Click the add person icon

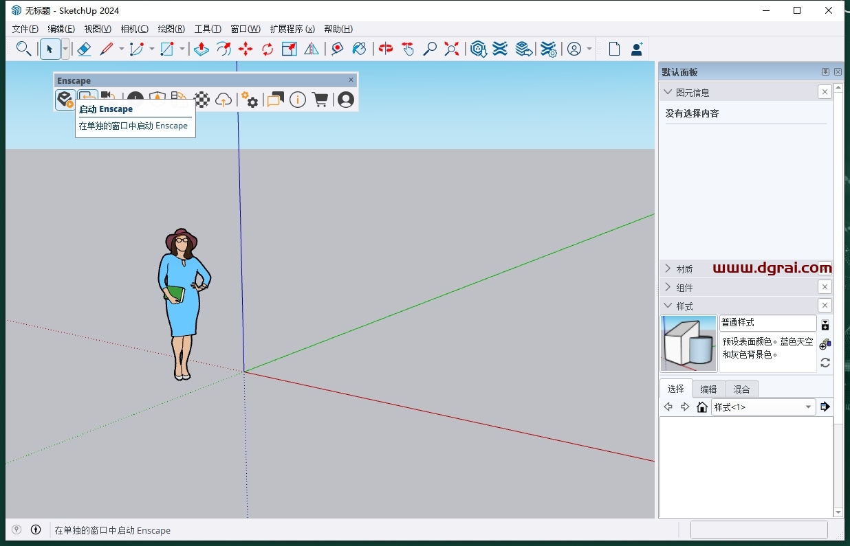point(637,49)
